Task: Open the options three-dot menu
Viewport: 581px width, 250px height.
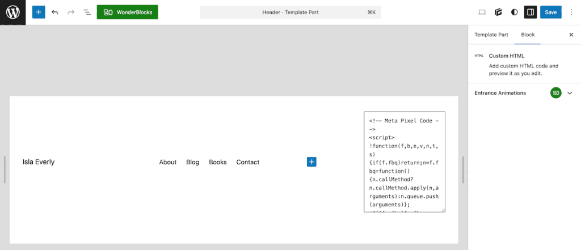Action: (571, 12)
